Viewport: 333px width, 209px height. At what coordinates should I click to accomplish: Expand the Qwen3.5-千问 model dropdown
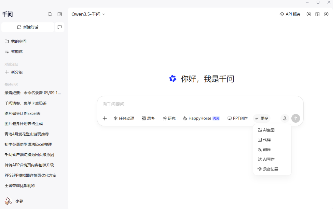click(x=88, y=14)
